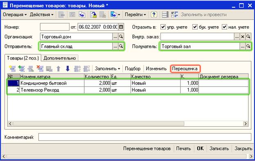This screenshot has width=255, height=161.
Task: Click right arrow of goods table scrollbar
Action: 246,124
